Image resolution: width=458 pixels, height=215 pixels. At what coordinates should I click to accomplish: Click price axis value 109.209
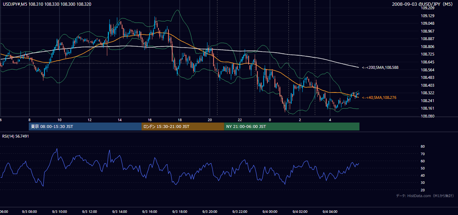coord(428,8)
